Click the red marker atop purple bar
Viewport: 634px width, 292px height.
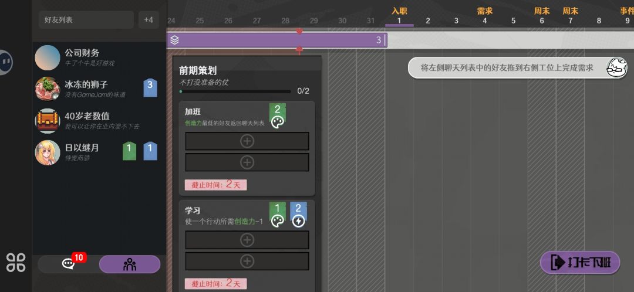coord(299,32)
